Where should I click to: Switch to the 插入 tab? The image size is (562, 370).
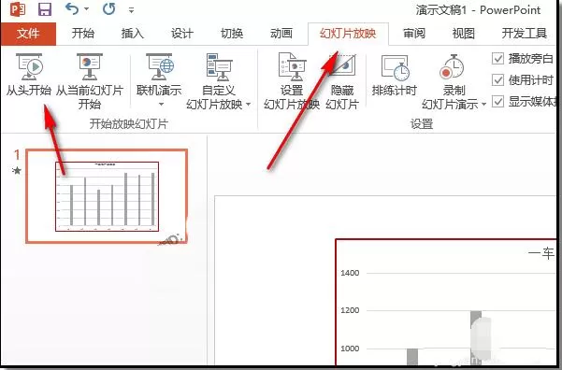(132, 34)
